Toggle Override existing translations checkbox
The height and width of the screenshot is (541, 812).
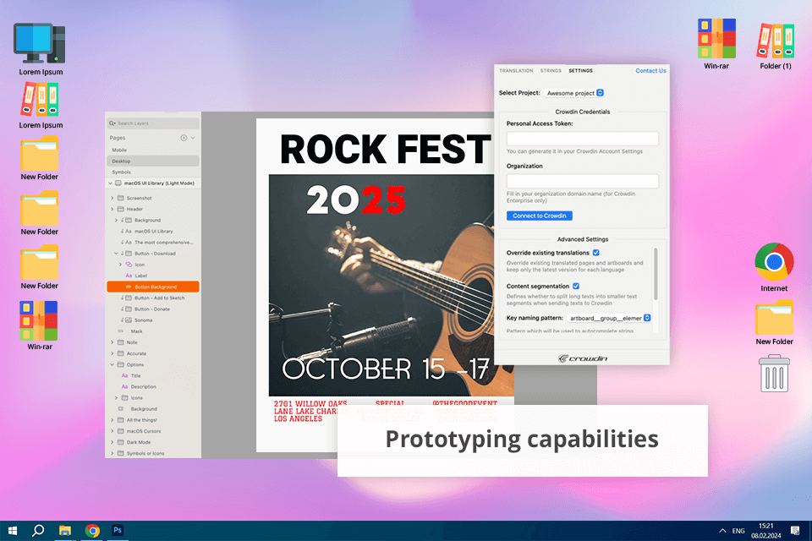point(596,253)
